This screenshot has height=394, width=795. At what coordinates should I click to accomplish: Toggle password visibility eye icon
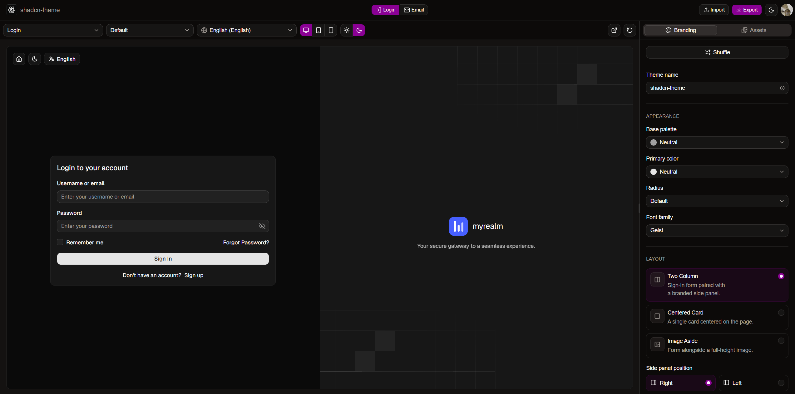point(262,226)
